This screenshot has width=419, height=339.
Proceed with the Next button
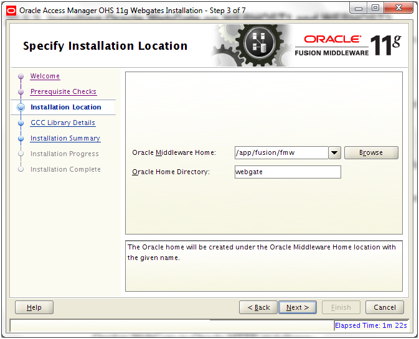pyautogui.click(x=298, y=307)
